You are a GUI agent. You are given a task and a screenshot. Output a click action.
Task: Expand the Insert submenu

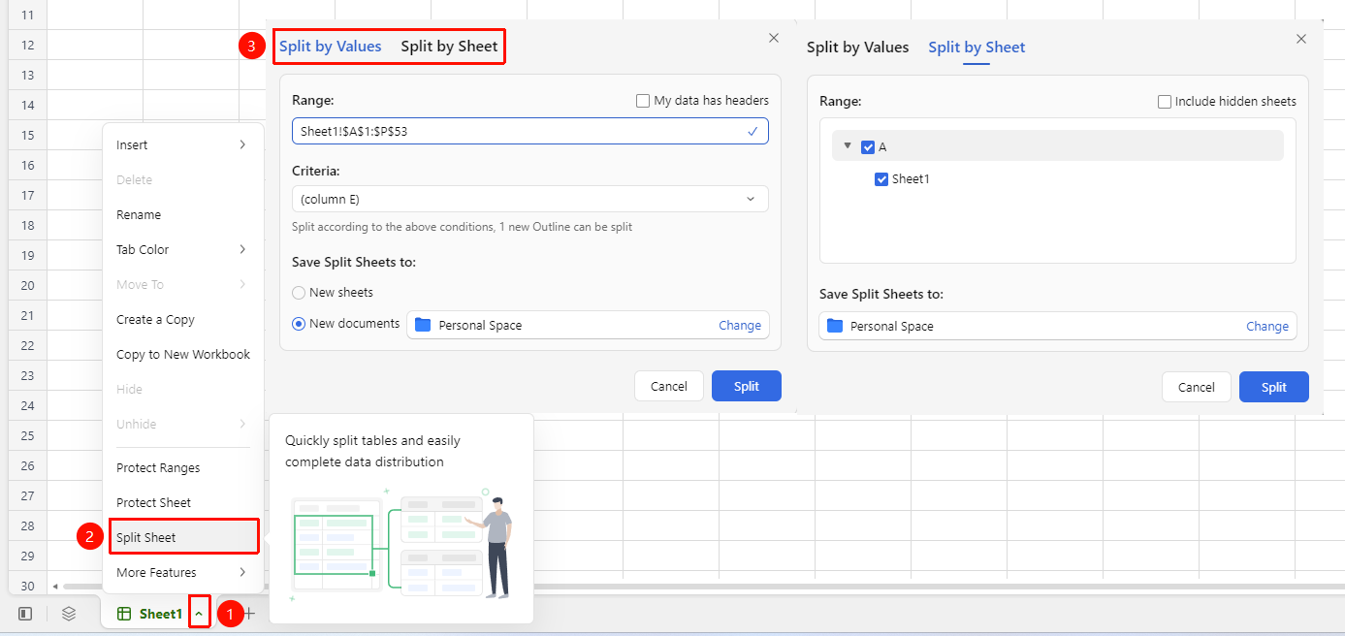pos(182,144)
